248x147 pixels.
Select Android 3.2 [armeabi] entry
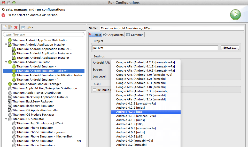point(146,145)
